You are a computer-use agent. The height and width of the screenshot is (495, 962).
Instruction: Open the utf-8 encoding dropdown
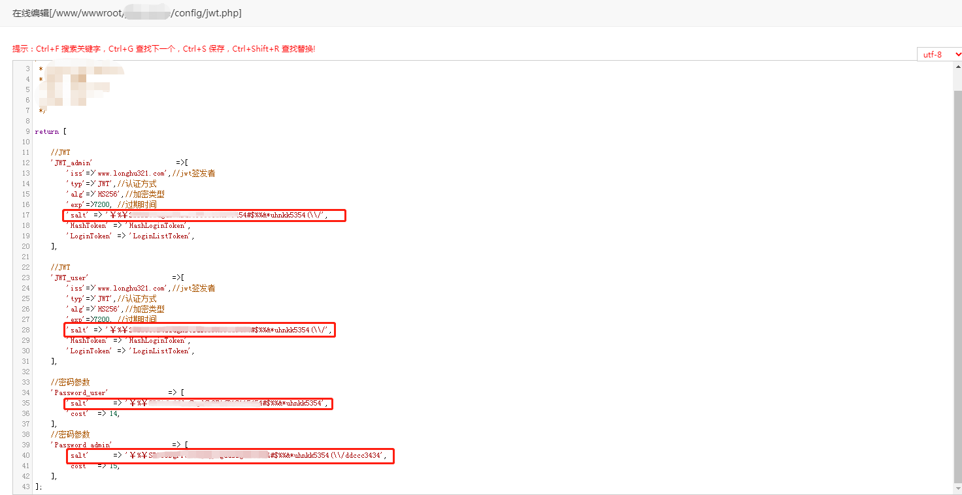[939, 54]
